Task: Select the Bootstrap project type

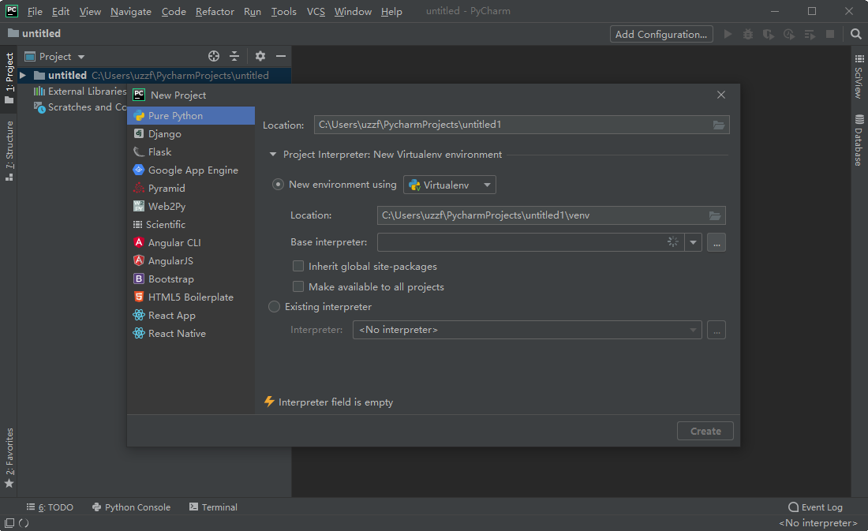Action: click(191, 279)
